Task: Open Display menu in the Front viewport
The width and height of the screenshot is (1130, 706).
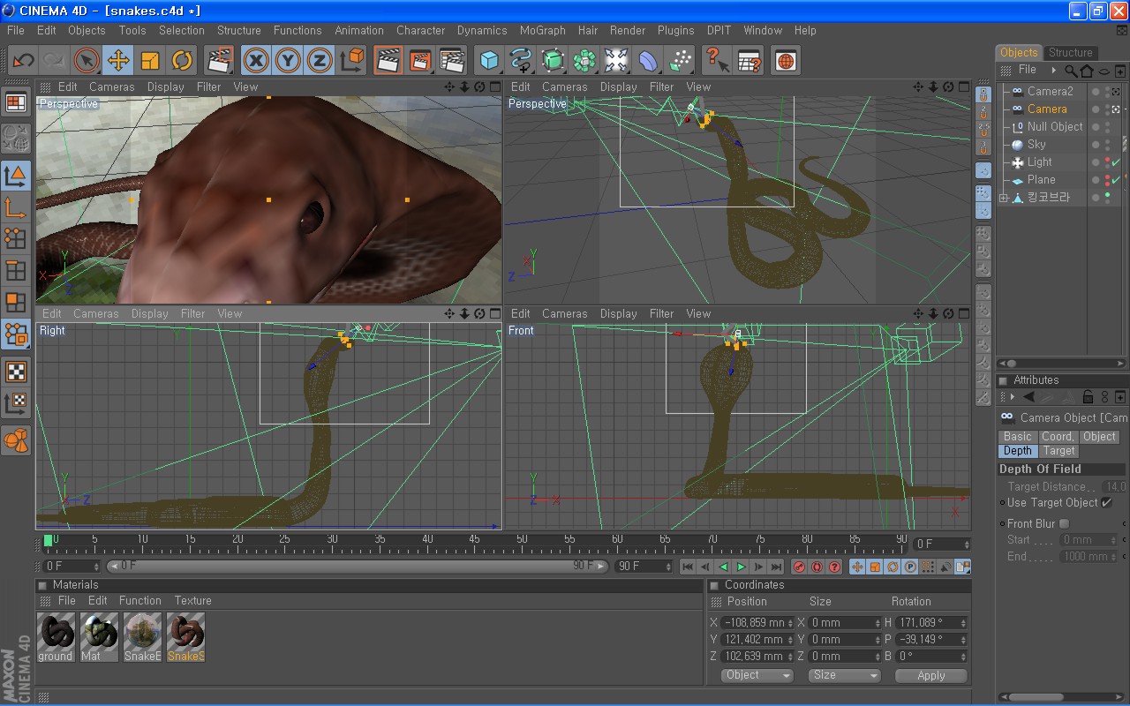Action: click(619, 314)
